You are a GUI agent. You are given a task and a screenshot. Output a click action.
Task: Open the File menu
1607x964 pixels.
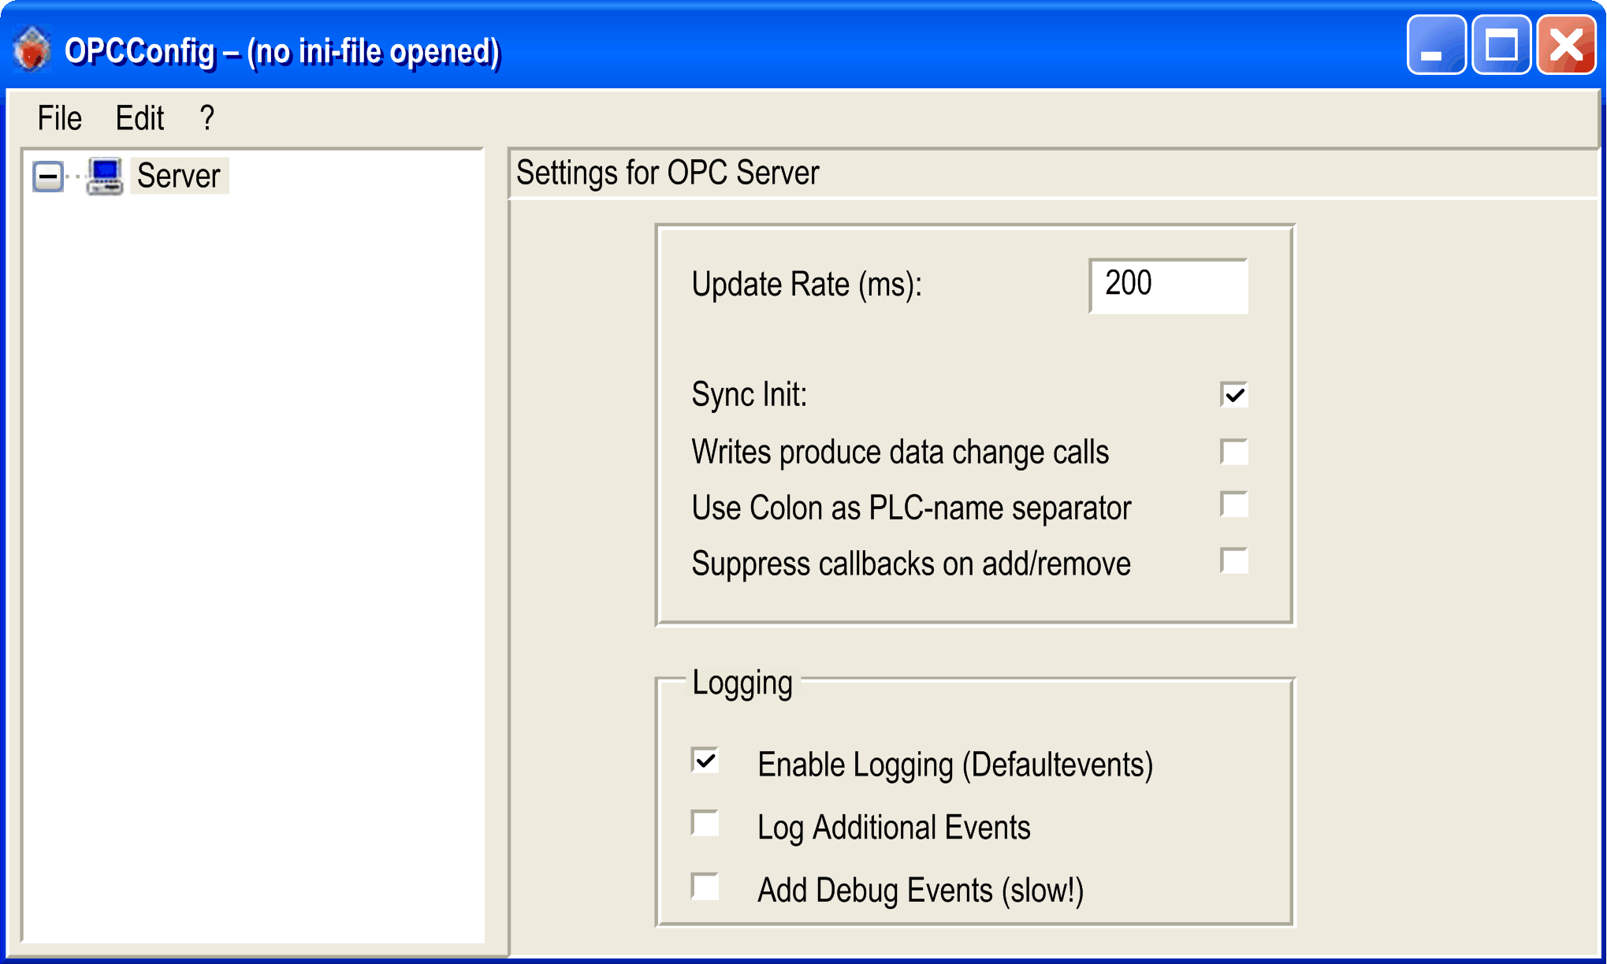pos(58,117)
